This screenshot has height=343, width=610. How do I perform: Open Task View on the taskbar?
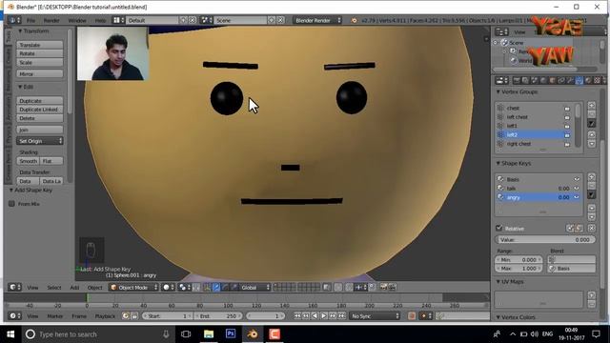coord(186,334)
